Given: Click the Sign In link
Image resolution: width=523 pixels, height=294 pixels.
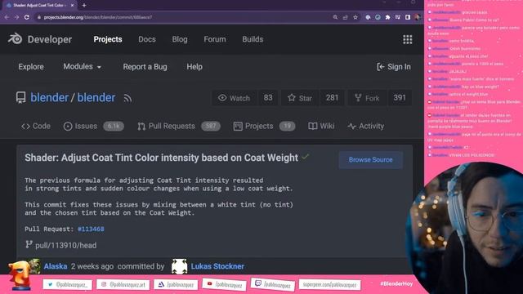Looking at the screenshot, I should (x=394, y=67).
